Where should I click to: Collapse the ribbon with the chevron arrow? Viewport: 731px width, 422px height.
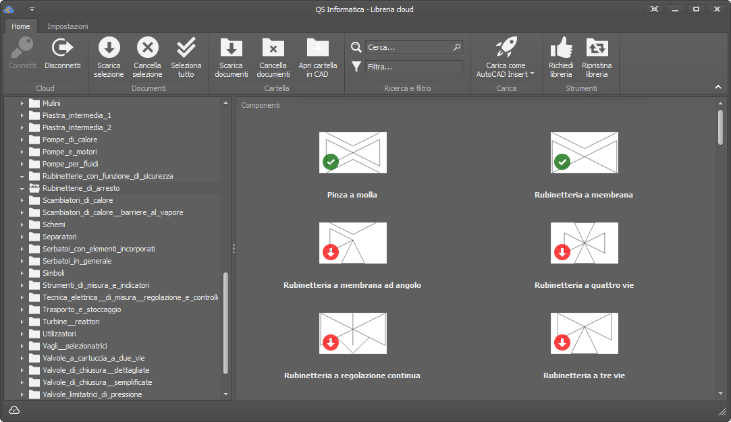[718, 87]
